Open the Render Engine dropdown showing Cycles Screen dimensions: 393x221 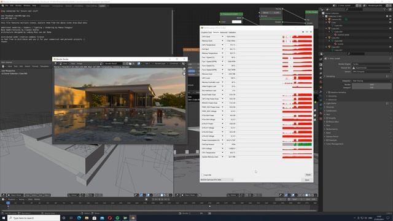pyautogui.click(x=371, y=64)
